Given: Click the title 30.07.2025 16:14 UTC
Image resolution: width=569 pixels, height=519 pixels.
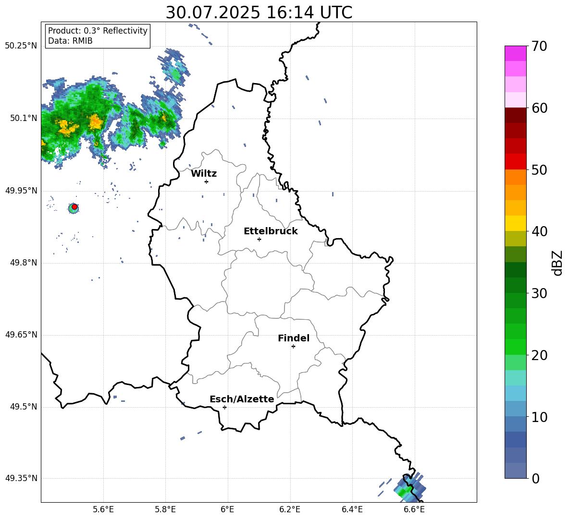Looking at the screenshot, I should coord(259,12).
